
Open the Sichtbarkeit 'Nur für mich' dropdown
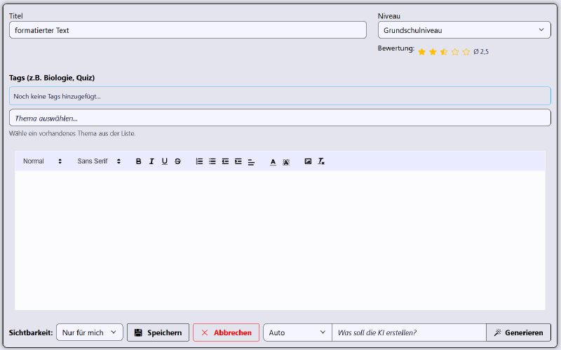[x=90, y=332]
